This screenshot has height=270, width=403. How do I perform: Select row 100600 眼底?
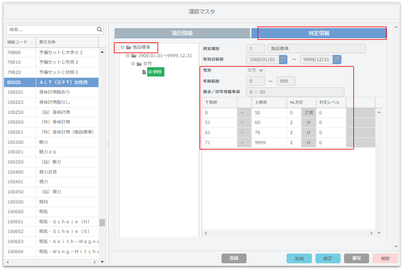(51, 212)
